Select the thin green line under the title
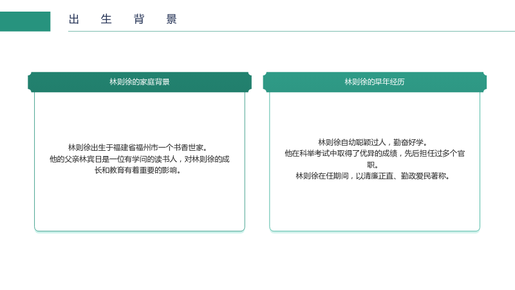This screenshot has width=515, height=290. coord(292,31)
